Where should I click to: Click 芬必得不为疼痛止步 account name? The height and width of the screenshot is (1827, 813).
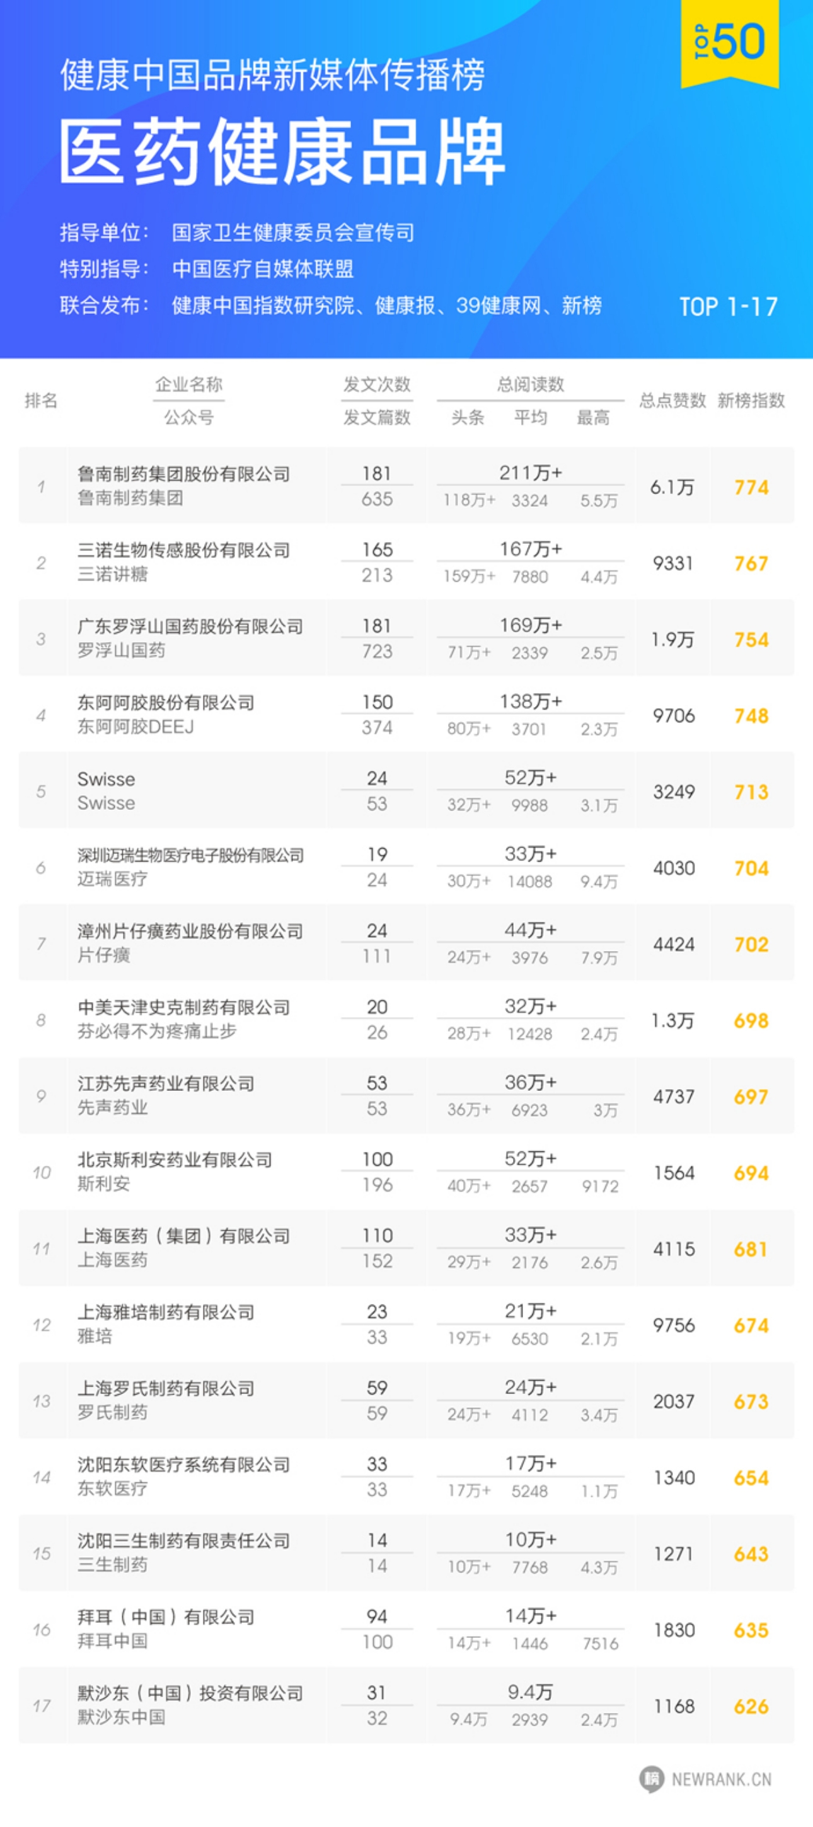[157, 1031]
